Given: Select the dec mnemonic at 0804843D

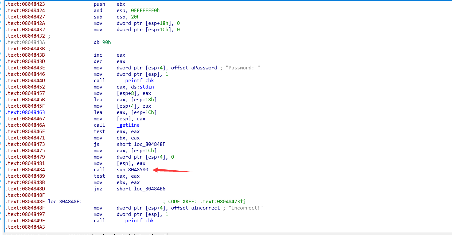Looking at the screenshot, I should click(98, 61).
